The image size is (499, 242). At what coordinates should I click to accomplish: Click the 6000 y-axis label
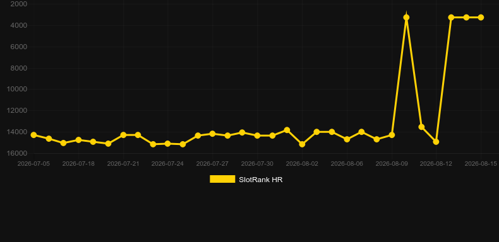pyautogui.click(x=19, y=47)
